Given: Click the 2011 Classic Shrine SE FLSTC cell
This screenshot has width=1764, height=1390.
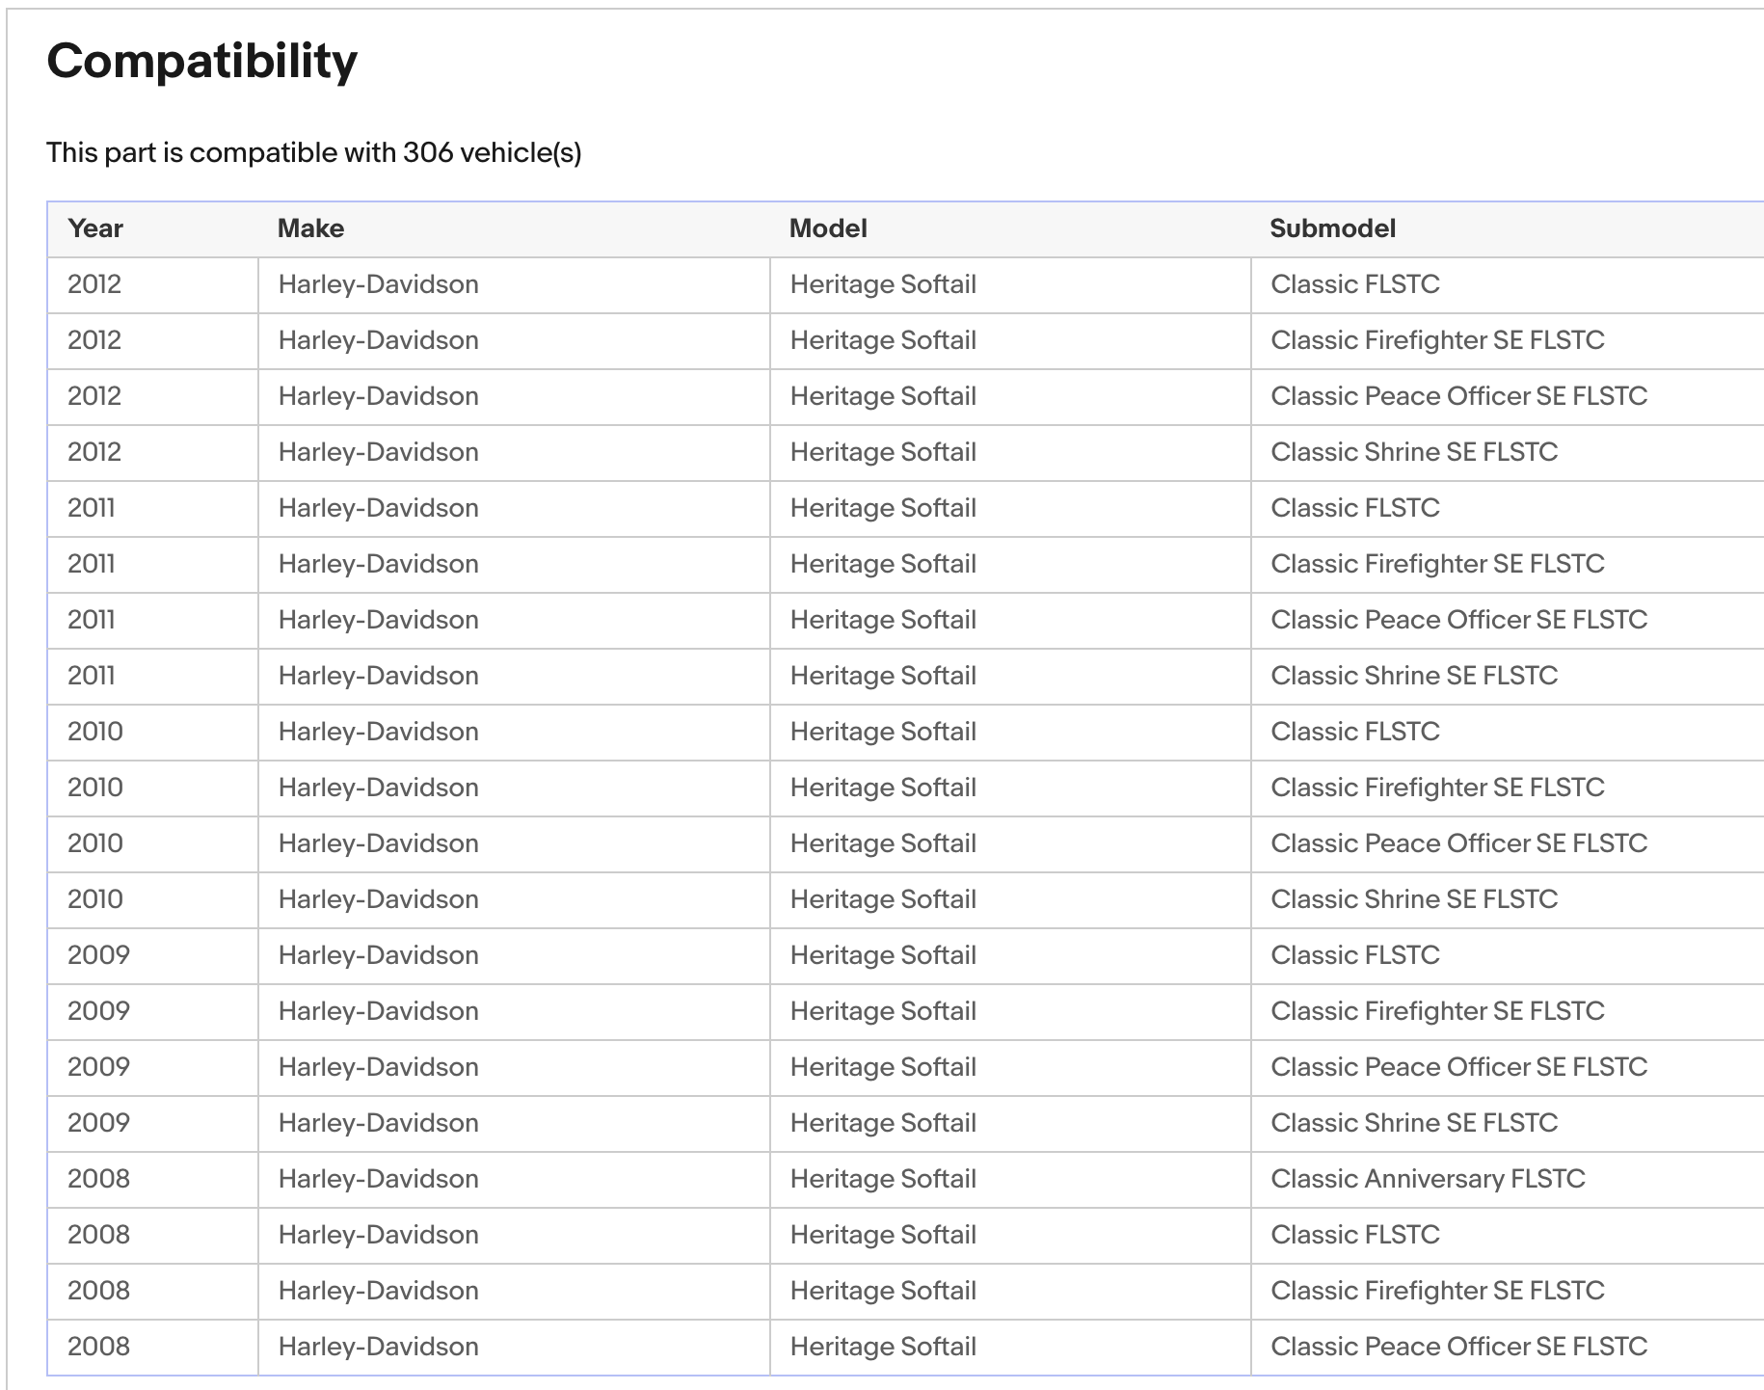Looking at the screenshot, I should (x=1413, y=676).
